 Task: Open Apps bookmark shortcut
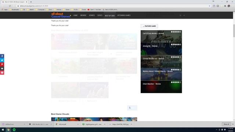click(5, 10)
